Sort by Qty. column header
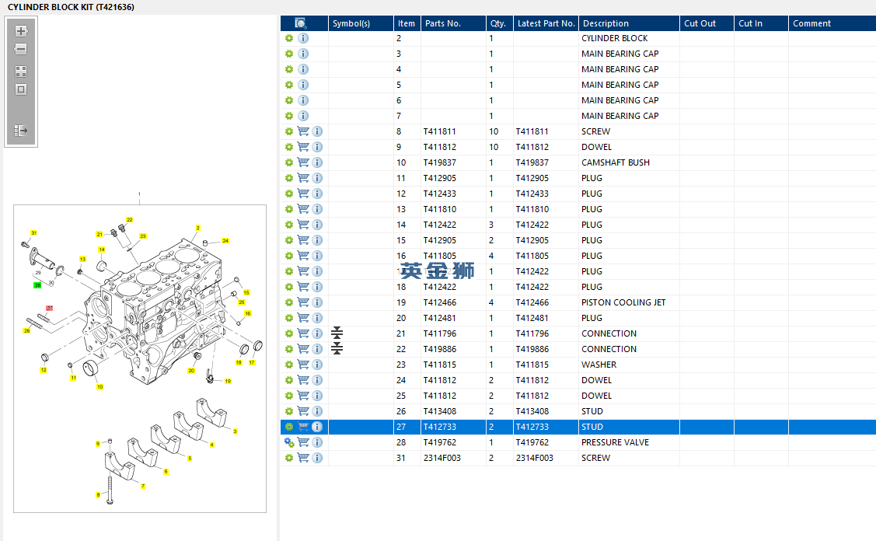Image resolution: width=876 pixels, height=541 pixels. [500, 23]
